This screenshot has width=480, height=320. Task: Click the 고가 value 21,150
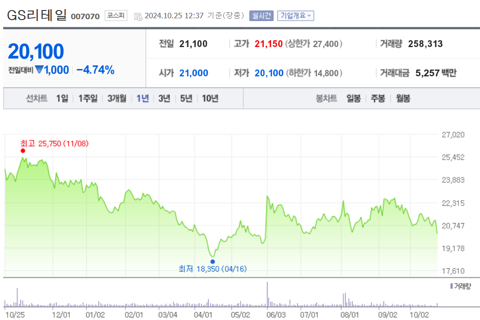point(269,44)
